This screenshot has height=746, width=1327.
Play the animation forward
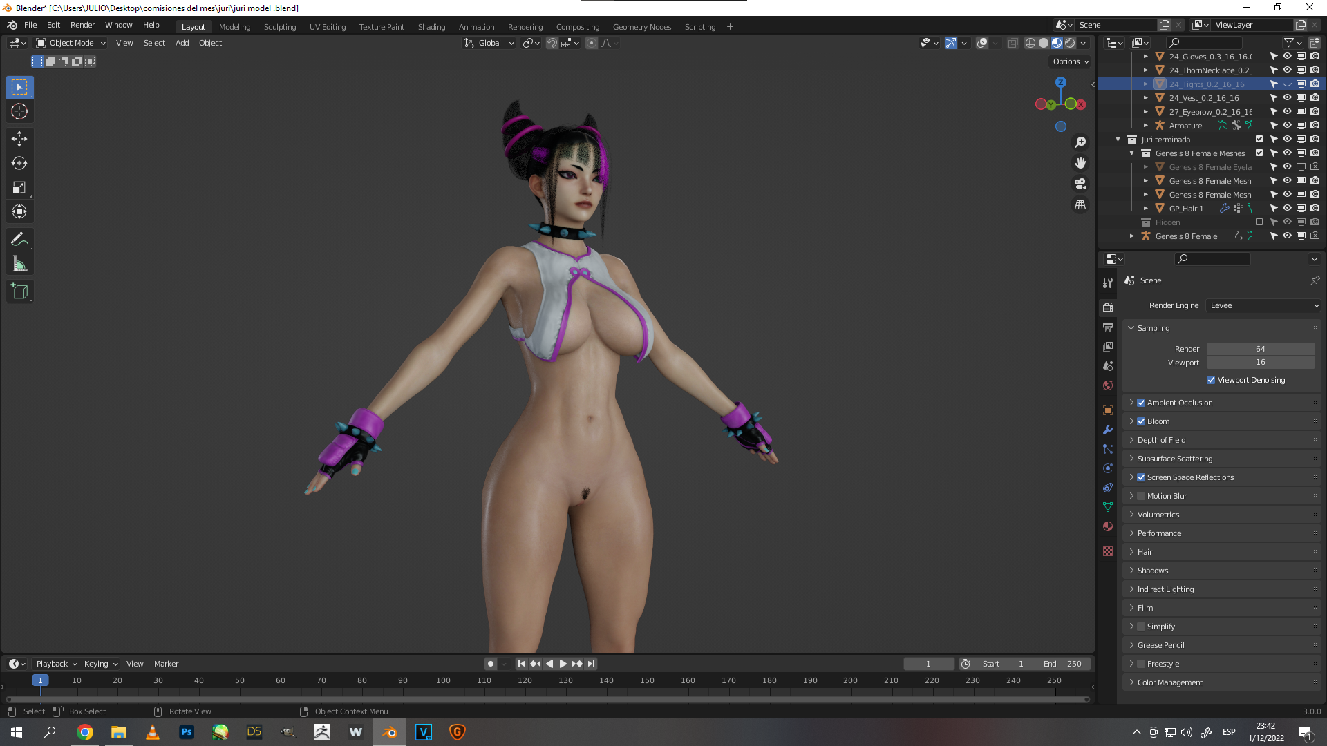click(563, 664)
